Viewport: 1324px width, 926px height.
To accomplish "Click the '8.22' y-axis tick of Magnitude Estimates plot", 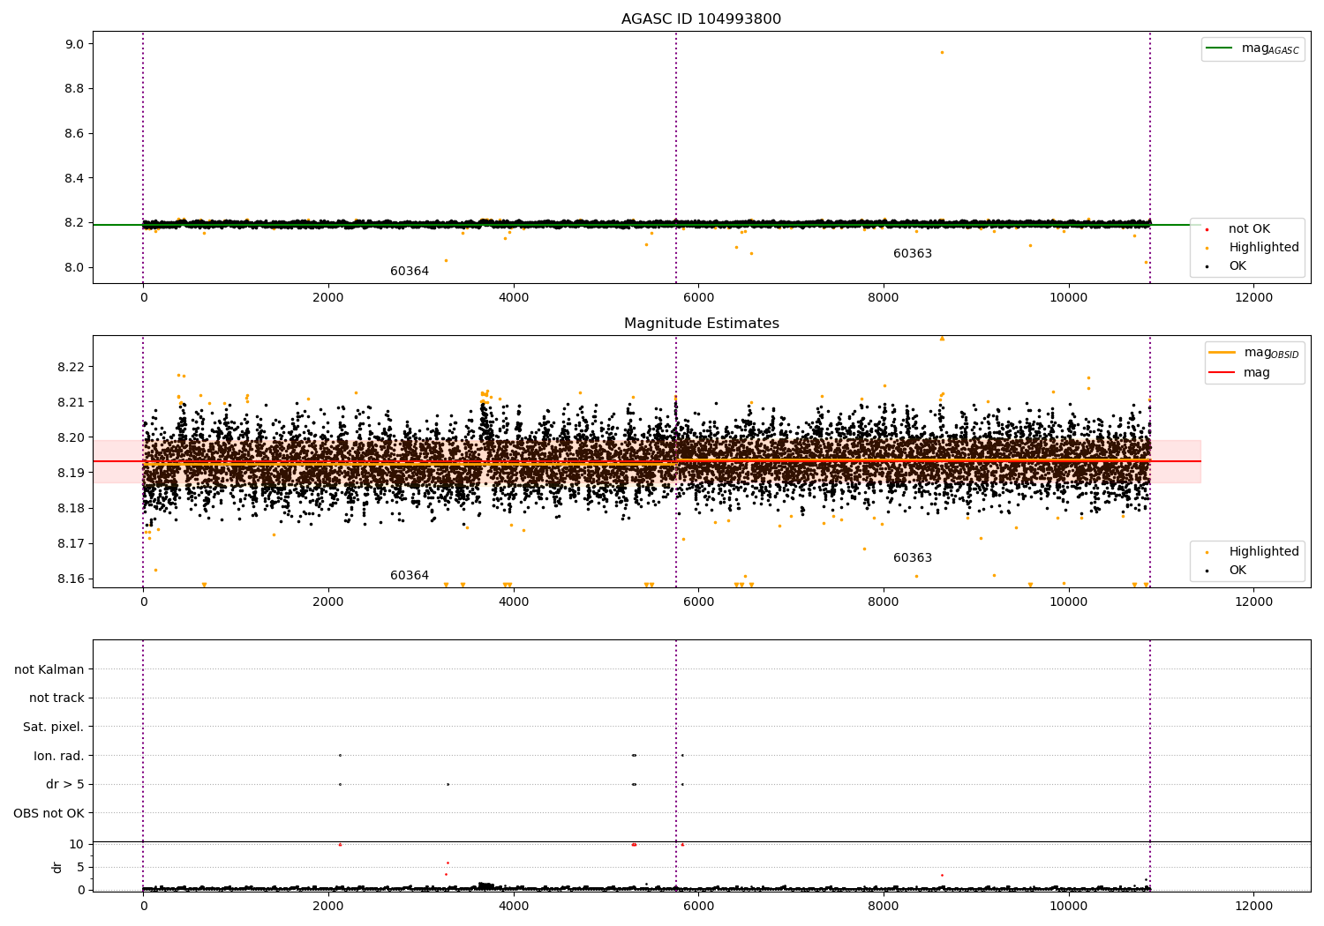I will click(x=71, y=367).
